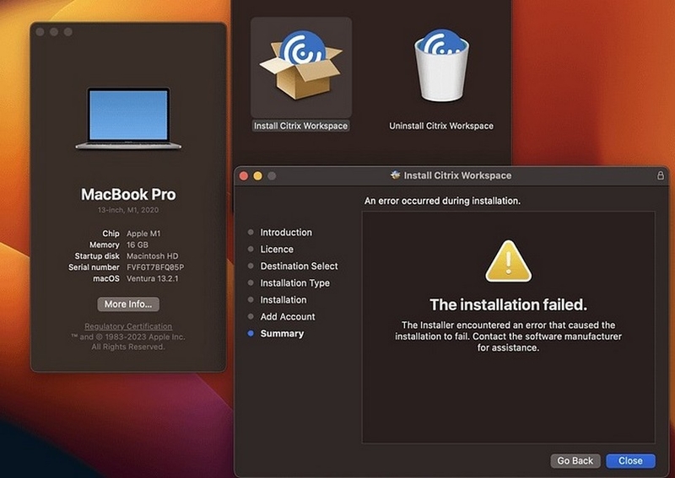Click 'An error occurred during installation.' text

[442, 201]
